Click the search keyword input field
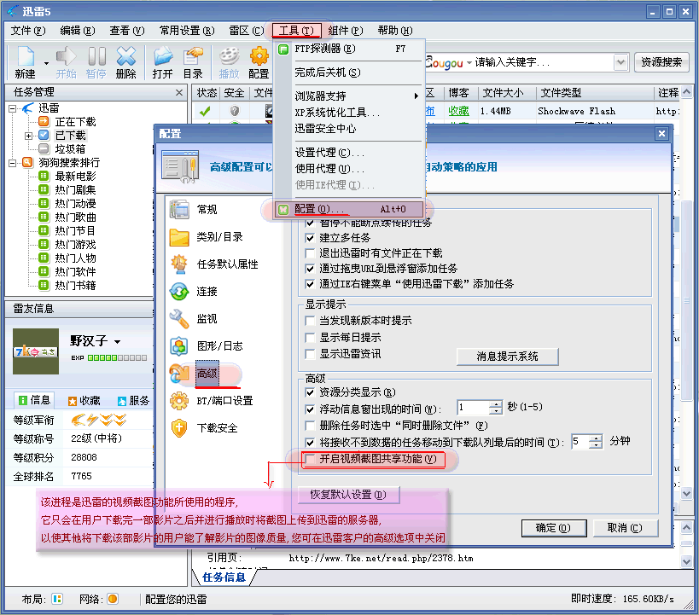The image size is (699, 615). click(543, 62)
